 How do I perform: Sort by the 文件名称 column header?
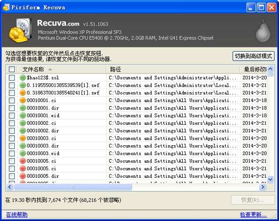[x=61, y=69]
